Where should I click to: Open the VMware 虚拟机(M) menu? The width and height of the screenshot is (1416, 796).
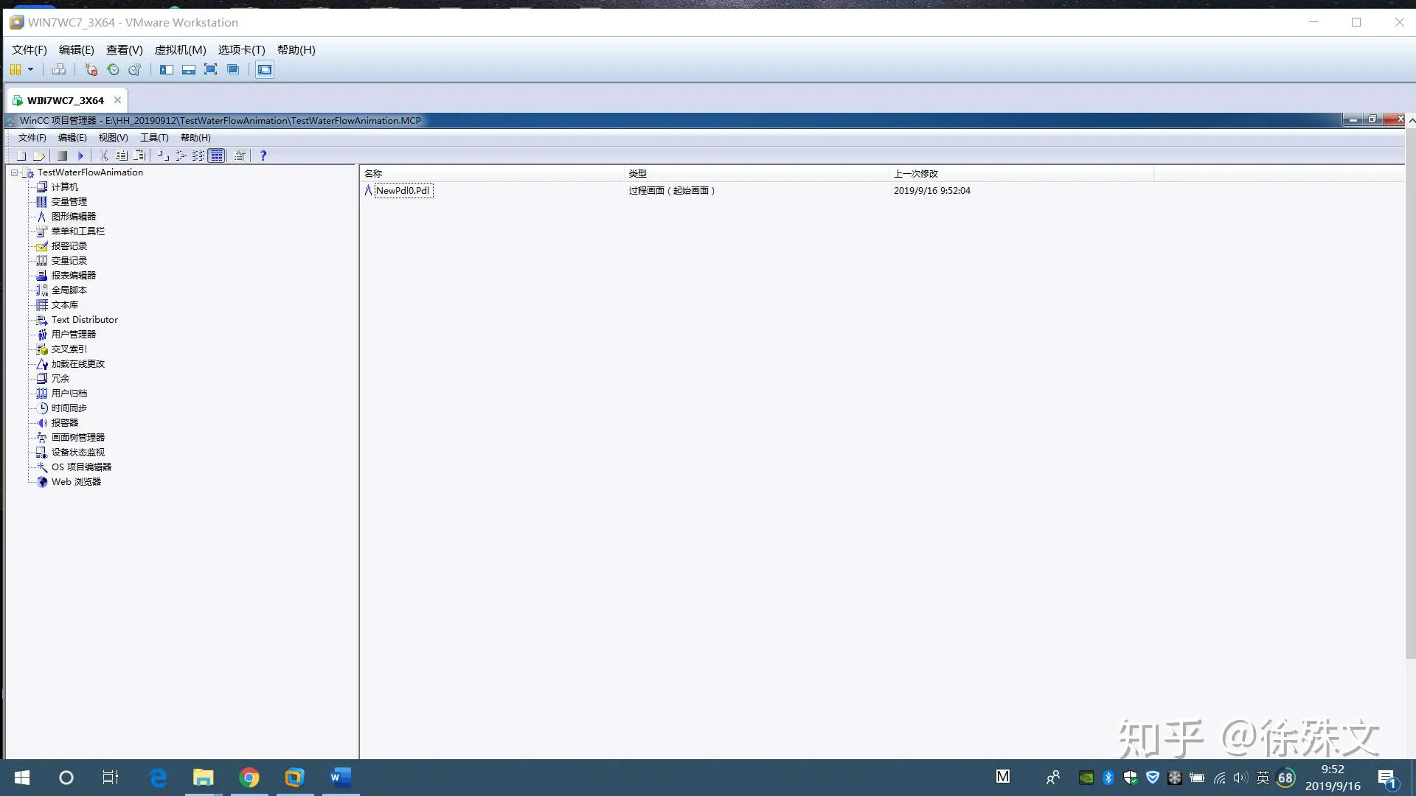(180, 50)
